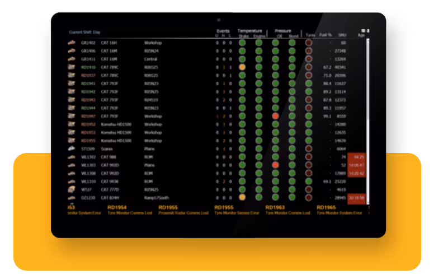Screen dimensions: 443x274
Task: Sort by the Brake temperature column header
Action: pos(244,36)
